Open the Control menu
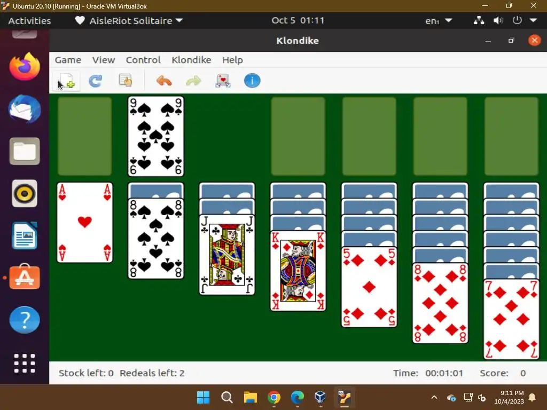The width and height of the screenshot is (547, 410). [143, 60]
